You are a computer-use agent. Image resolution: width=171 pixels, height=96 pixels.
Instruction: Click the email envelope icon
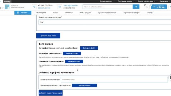60,7
